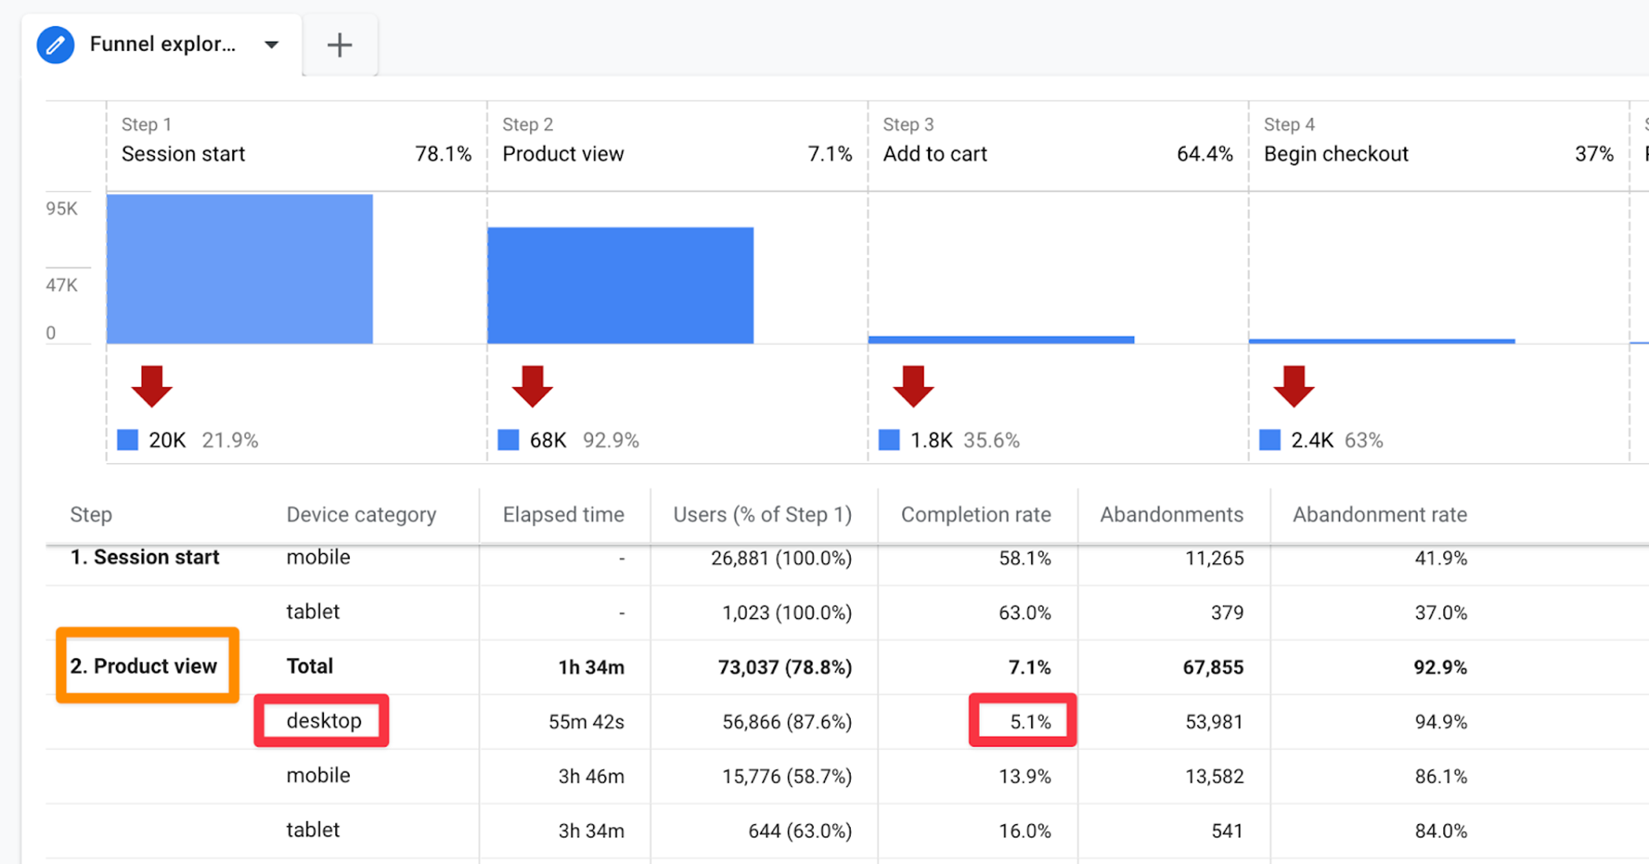The image size is (1649, 864).
Task: Select the Product view funnel bar
Action: tap(620, 285)
